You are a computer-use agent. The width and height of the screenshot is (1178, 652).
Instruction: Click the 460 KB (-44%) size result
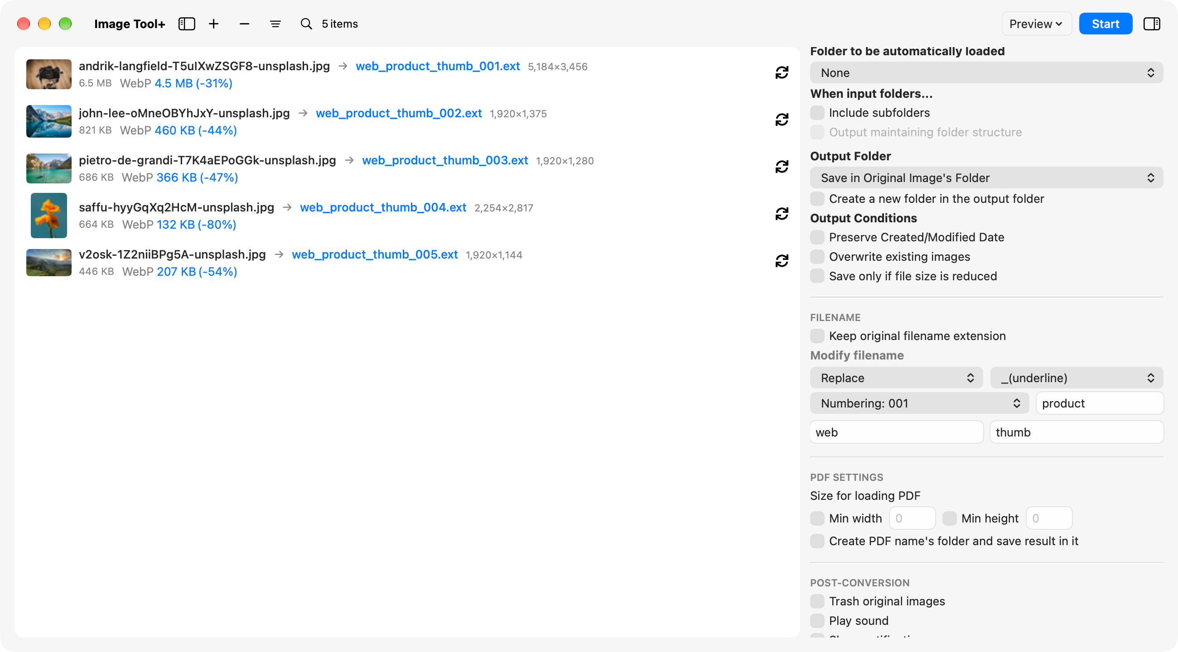196,130
